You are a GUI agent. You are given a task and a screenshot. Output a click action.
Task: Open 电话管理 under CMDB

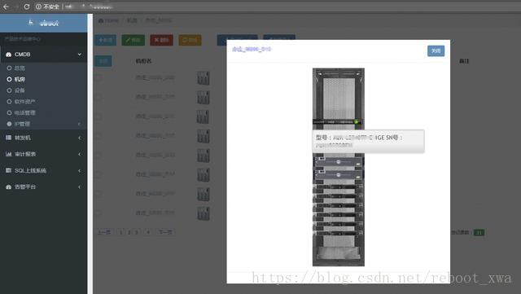pos(24,112)
